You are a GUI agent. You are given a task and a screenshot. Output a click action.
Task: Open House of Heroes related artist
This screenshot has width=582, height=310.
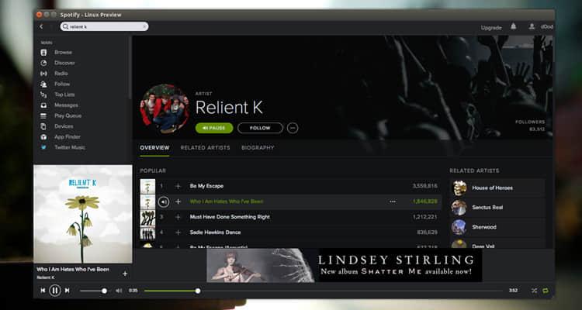[492, 188]
